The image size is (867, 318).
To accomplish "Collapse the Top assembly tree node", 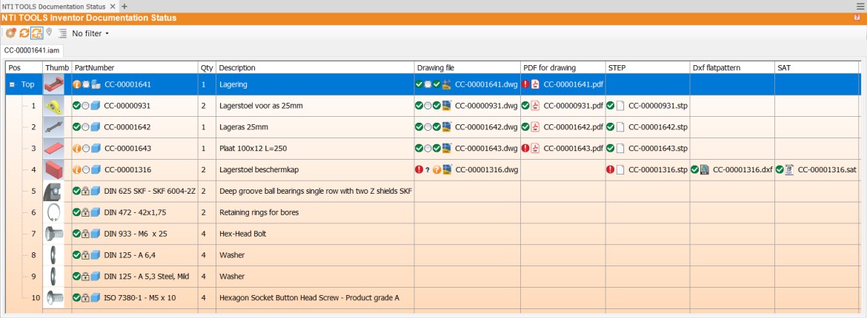I will tap(12, 85).
